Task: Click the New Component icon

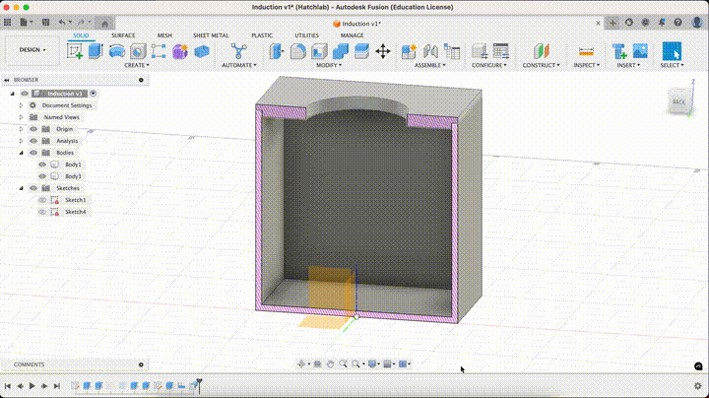Action: click(409, 51)
